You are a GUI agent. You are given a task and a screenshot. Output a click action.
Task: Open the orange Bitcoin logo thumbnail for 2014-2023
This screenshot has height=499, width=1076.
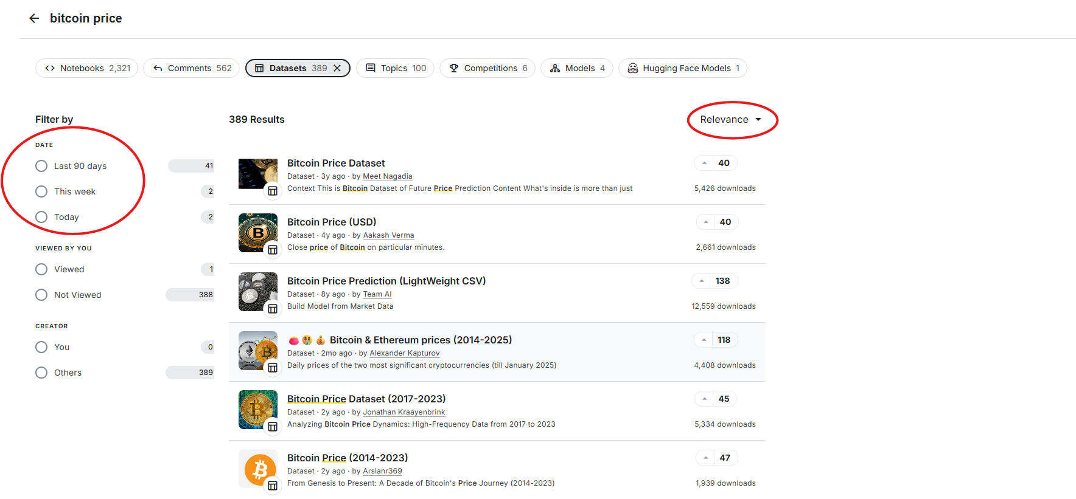(x=257, y=468)
